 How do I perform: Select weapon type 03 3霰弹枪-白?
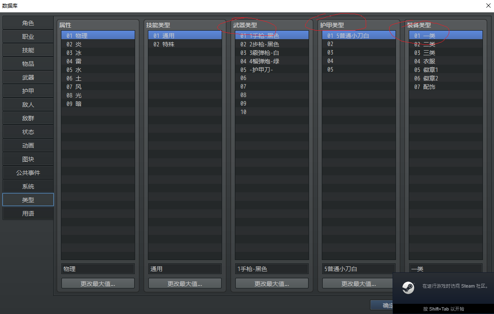(272, 52)
